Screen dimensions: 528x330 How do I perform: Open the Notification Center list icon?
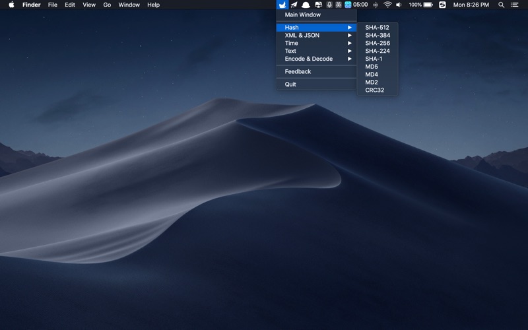[x=515, y=5]
